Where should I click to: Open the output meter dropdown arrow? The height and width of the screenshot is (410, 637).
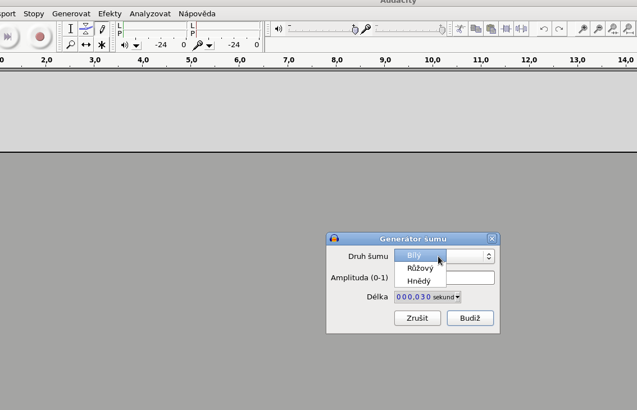(x=136, y=45)
